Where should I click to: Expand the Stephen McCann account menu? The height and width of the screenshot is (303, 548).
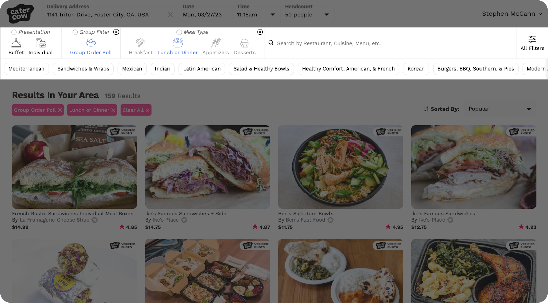(x=512, y=14)
